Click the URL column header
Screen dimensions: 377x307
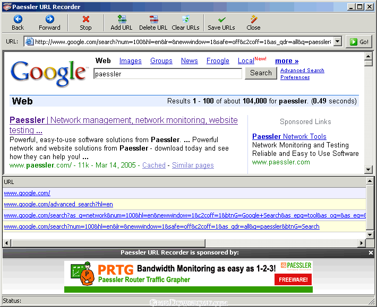184,182
